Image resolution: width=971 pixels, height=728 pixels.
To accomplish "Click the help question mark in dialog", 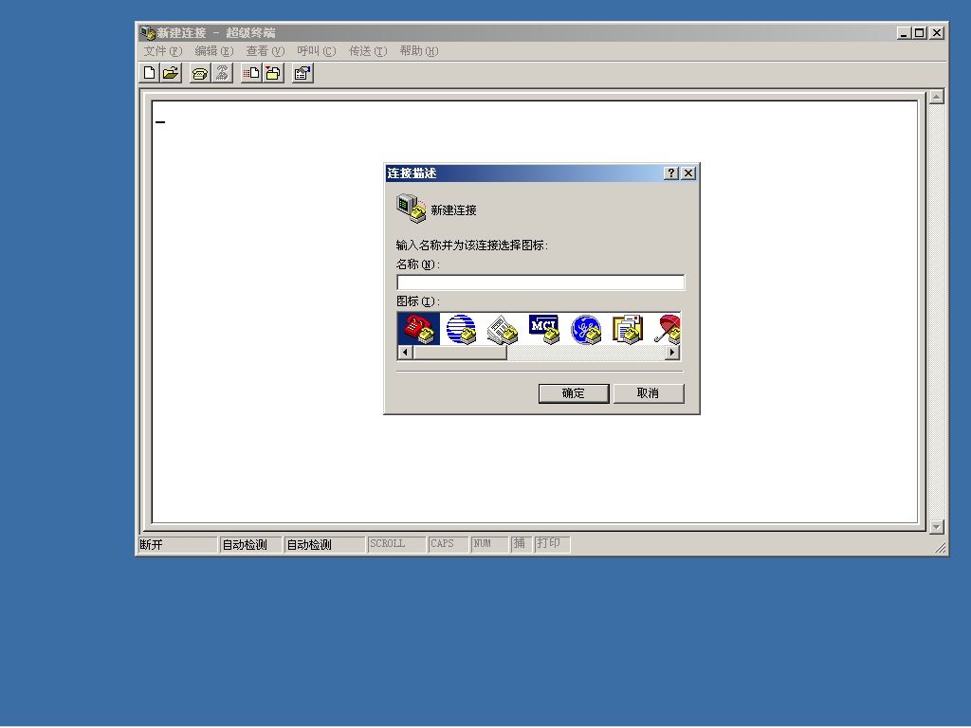I will click(x=671, y=173).
